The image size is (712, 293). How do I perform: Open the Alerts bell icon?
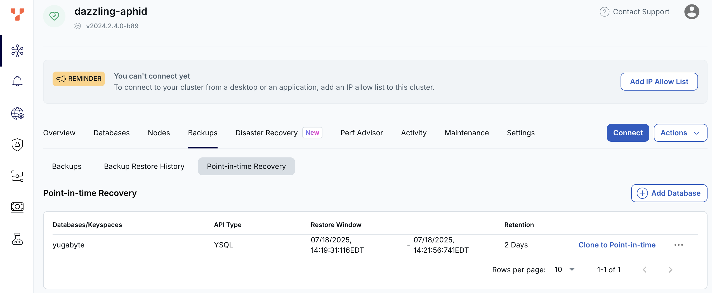click(x=17, y=81)
